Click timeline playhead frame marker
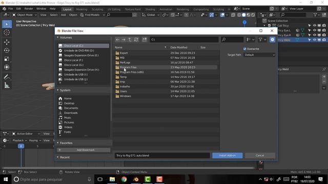The height and width of the screenshot is (184, 328). [20, 146]
